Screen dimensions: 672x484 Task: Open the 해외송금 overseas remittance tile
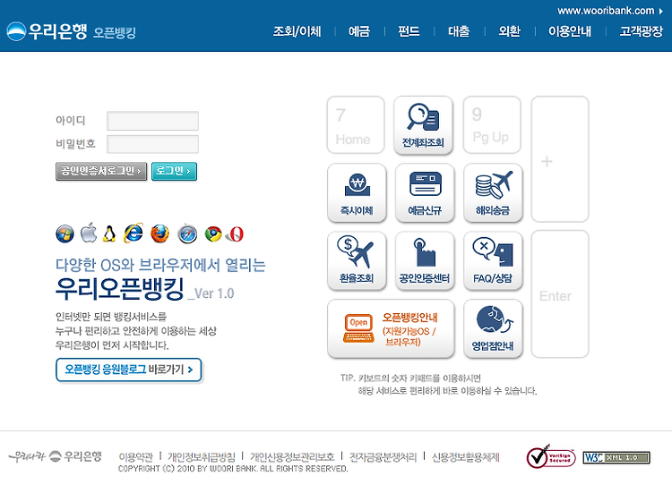click(x=493, y=192)
